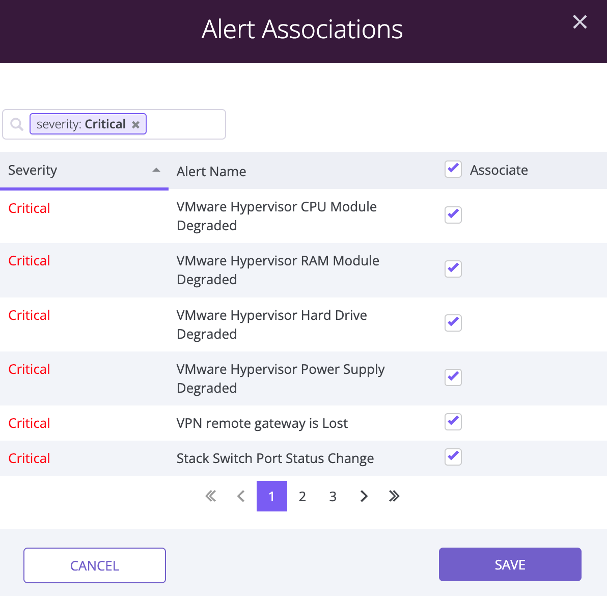The height and width of the screenshot is (596, 607).
Task: Go to next page of alerts
Action: (364, 496)
